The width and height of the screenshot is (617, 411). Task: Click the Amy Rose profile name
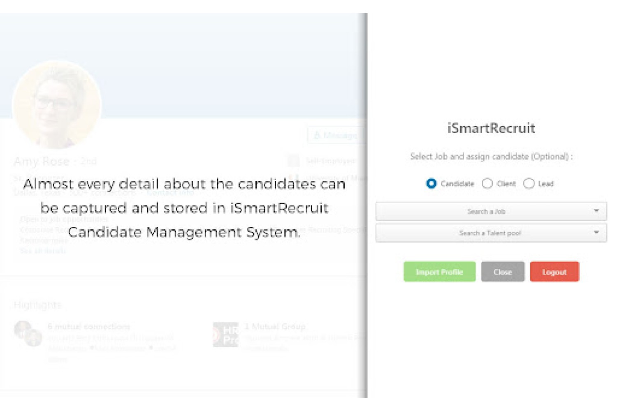click(42, 161)
